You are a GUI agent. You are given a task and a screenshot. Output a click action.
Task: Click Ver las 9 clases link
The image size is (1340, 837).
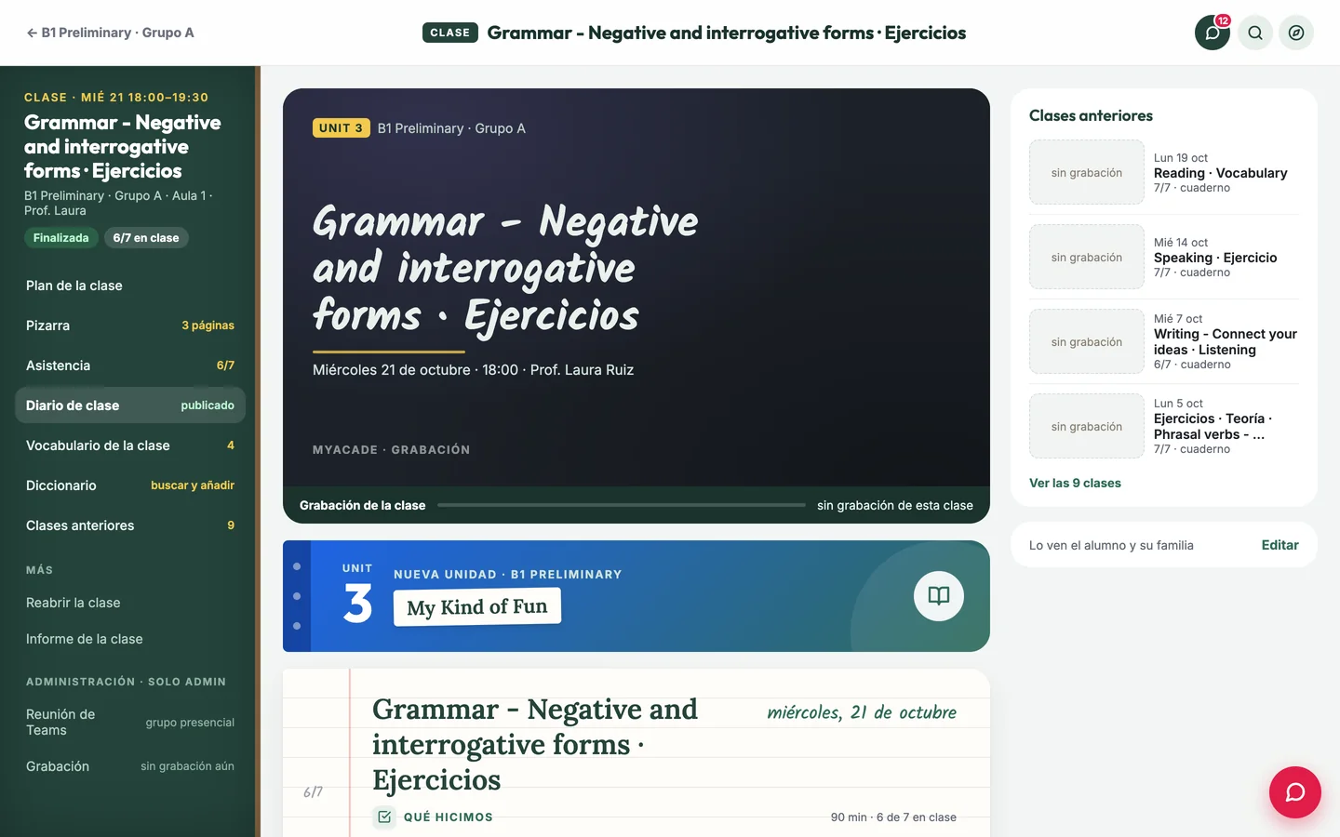pyautogui.click(x=1075, y=483)
